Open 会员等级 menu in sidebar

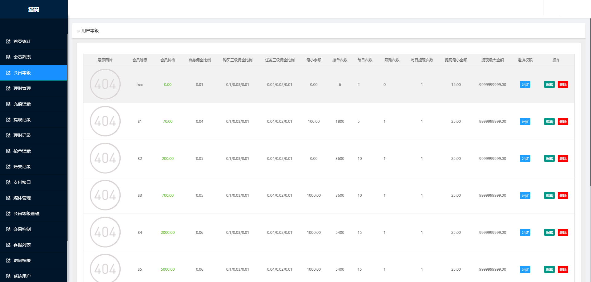(x=22, y=73)
